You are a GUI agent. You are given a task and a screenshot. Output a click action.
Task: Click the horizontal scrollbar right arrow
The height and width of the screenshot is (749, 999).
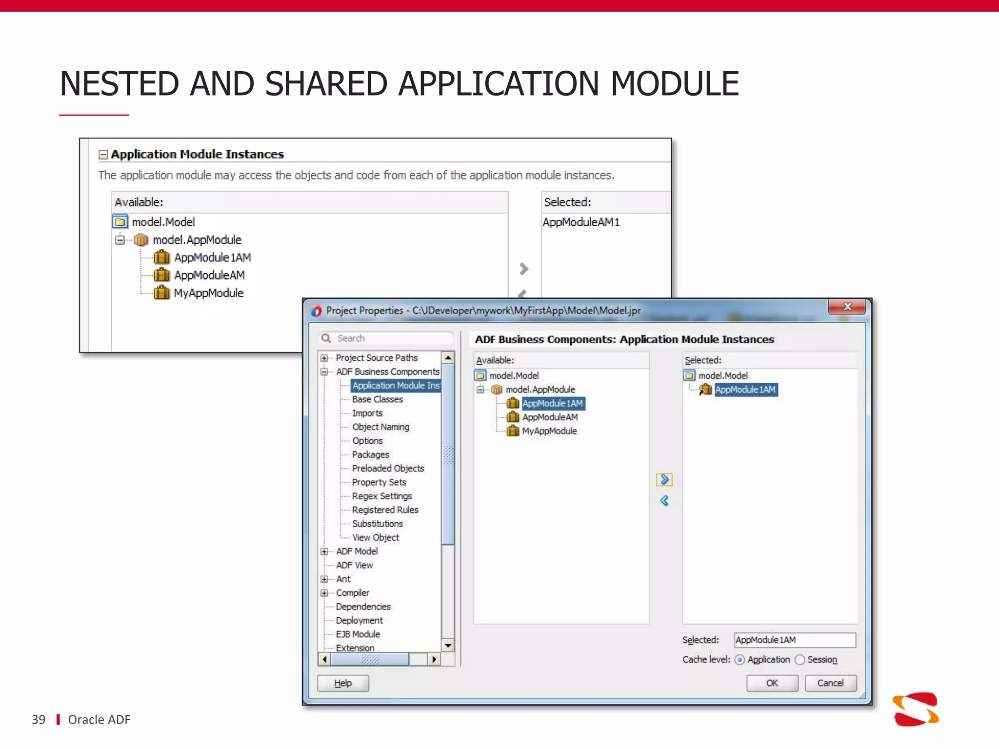(434, 660)
